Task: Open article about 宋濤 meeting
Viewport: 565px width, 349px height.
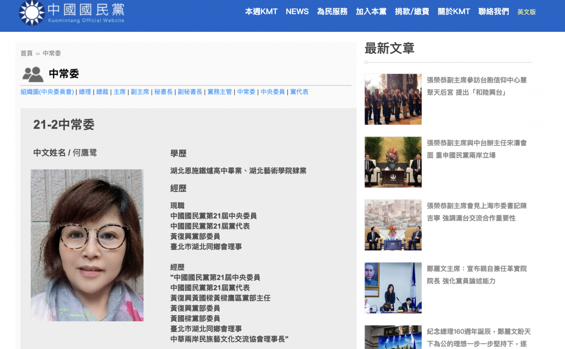Action: point(476,149)
